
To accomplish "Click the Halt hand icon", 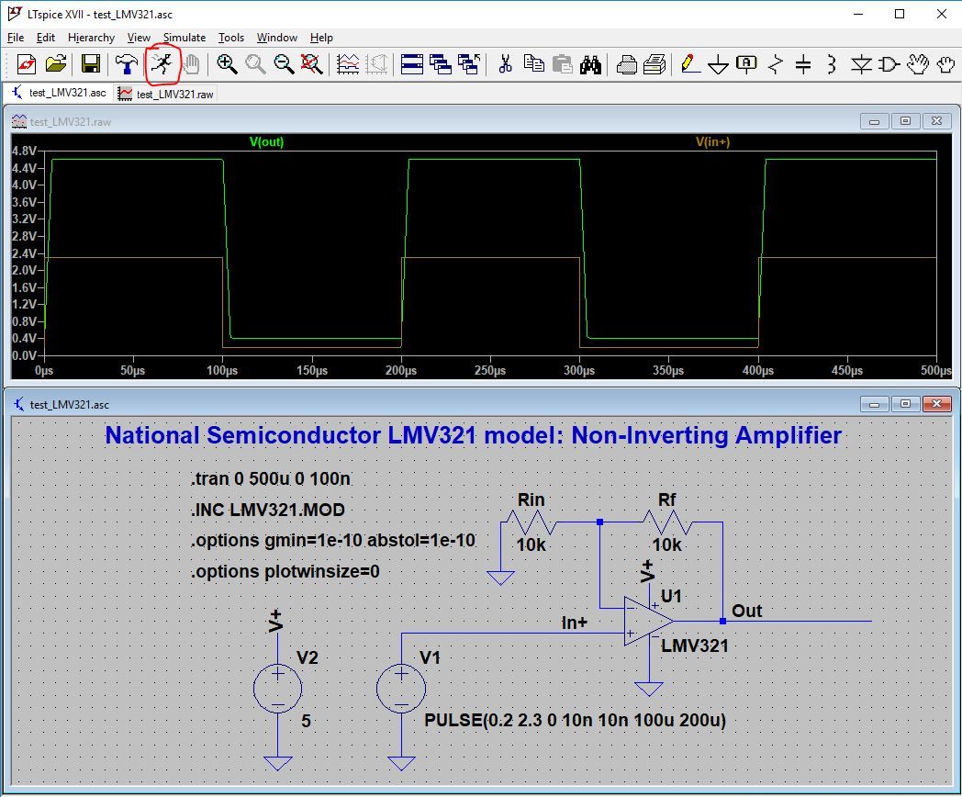I will point(192,63).
